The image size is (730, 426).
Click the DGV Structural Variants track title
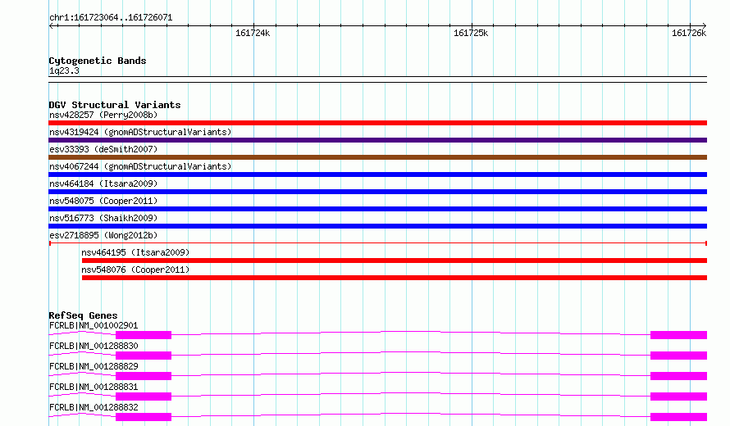point(115,105)
